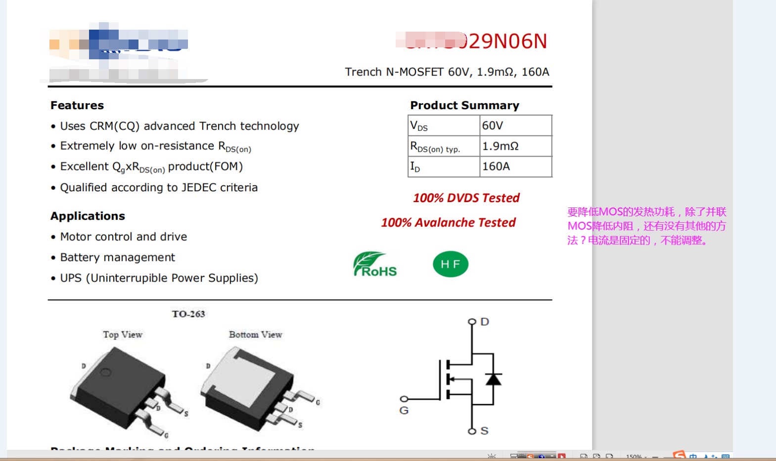
Task: Click the magenta Chinese annotation about MOS heating
Action: click(x=647, y=226)
